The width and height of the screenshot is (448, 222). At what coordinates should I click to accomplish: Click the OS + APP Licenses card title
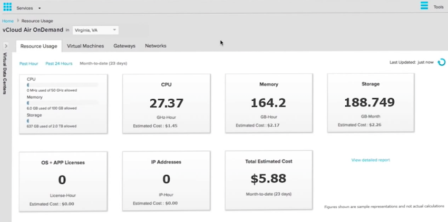63,162
